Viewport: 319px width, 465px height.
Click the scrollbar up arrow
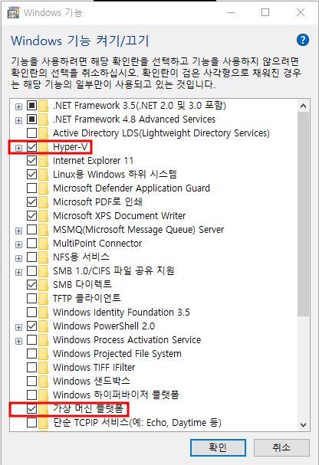303,106
